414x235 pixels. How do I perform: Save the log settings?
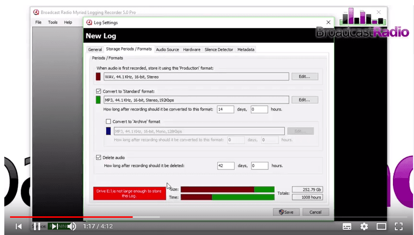click(286, 212)
